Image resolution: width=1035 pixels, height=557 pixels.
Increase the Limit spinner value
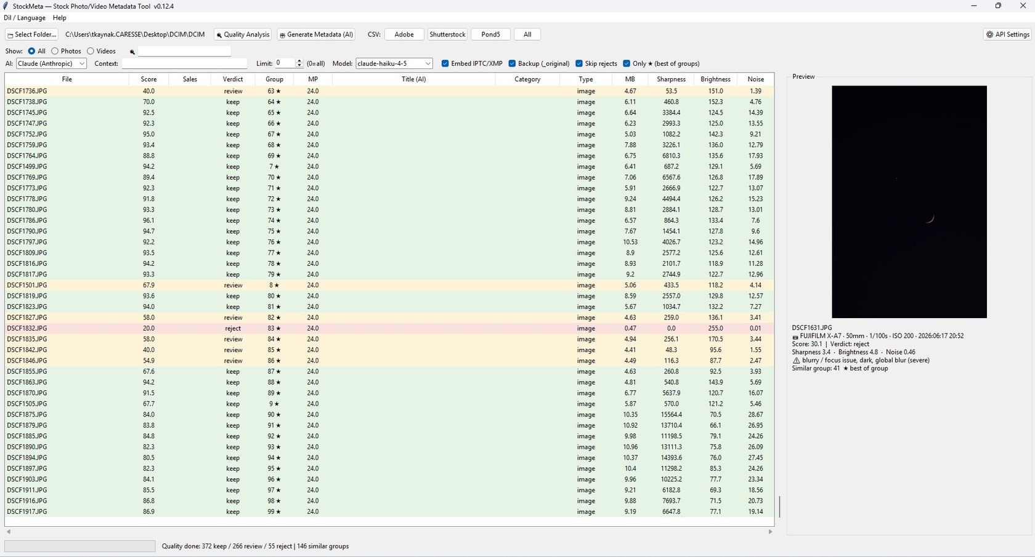coord(299,61)
